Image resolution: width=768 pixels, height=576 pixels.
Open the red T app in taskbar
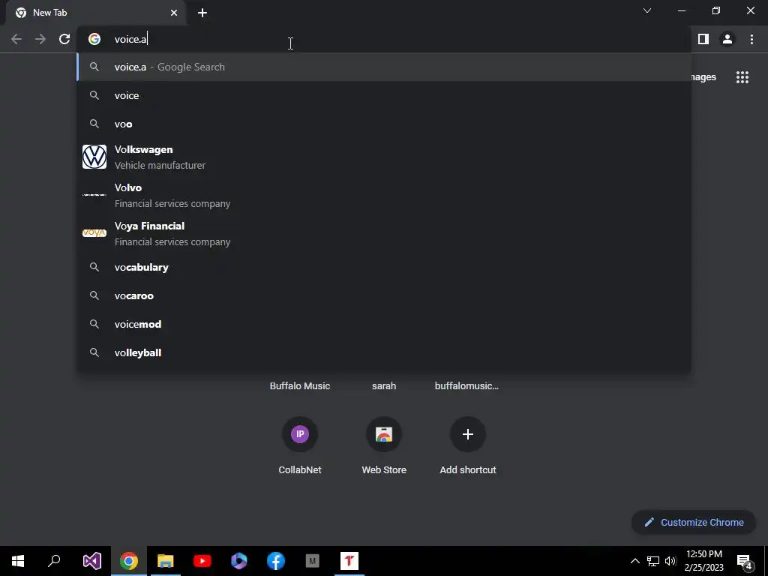[x=349, y=561]
